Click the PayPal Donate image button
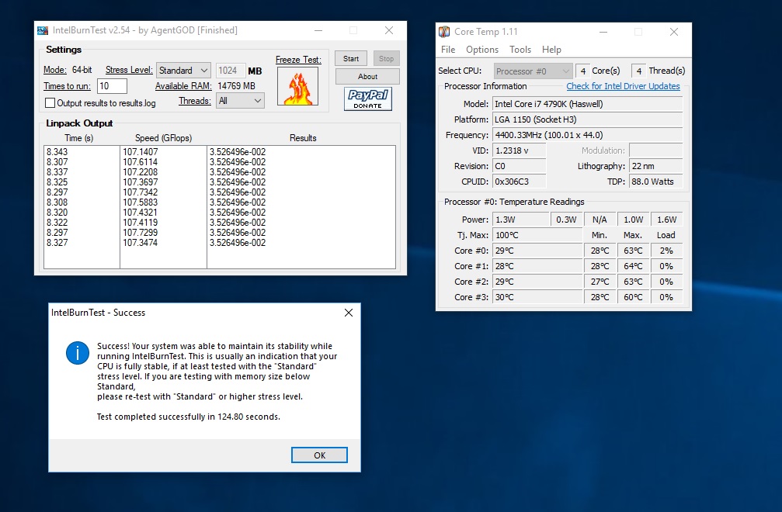Viewport: 782px width, 512px height. [x=367, y=99]
